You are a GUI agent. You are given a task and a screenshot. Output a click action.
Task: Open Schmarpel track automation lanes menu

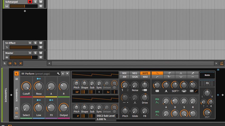click(x=41, y=6)
